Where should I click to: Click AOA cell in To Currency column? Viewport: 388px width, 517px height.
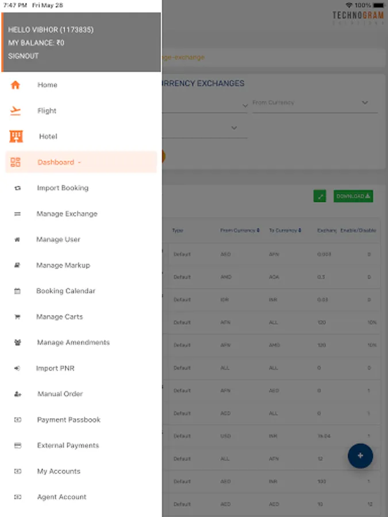274,277
